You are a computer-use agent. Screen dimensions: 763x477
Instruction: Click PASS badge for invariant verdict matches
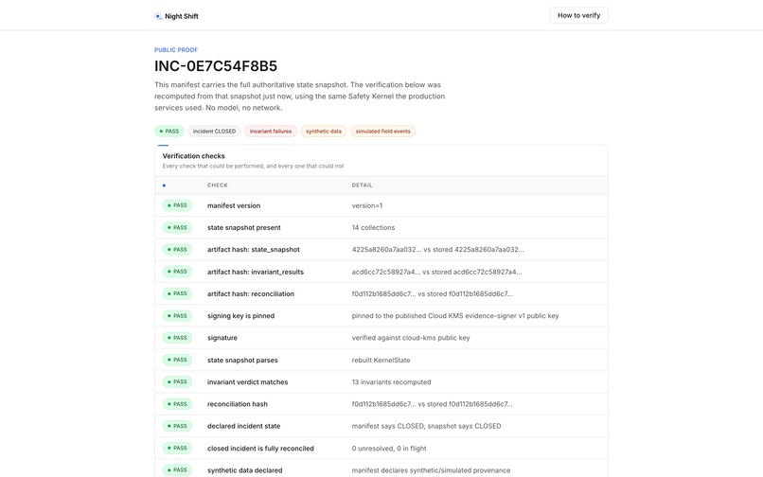177,381
